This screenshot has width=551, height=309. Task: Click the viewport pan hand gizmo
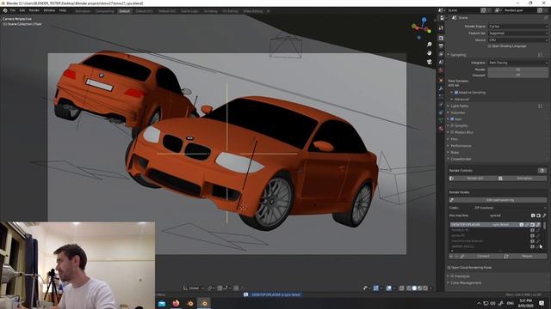pos(429,53)
